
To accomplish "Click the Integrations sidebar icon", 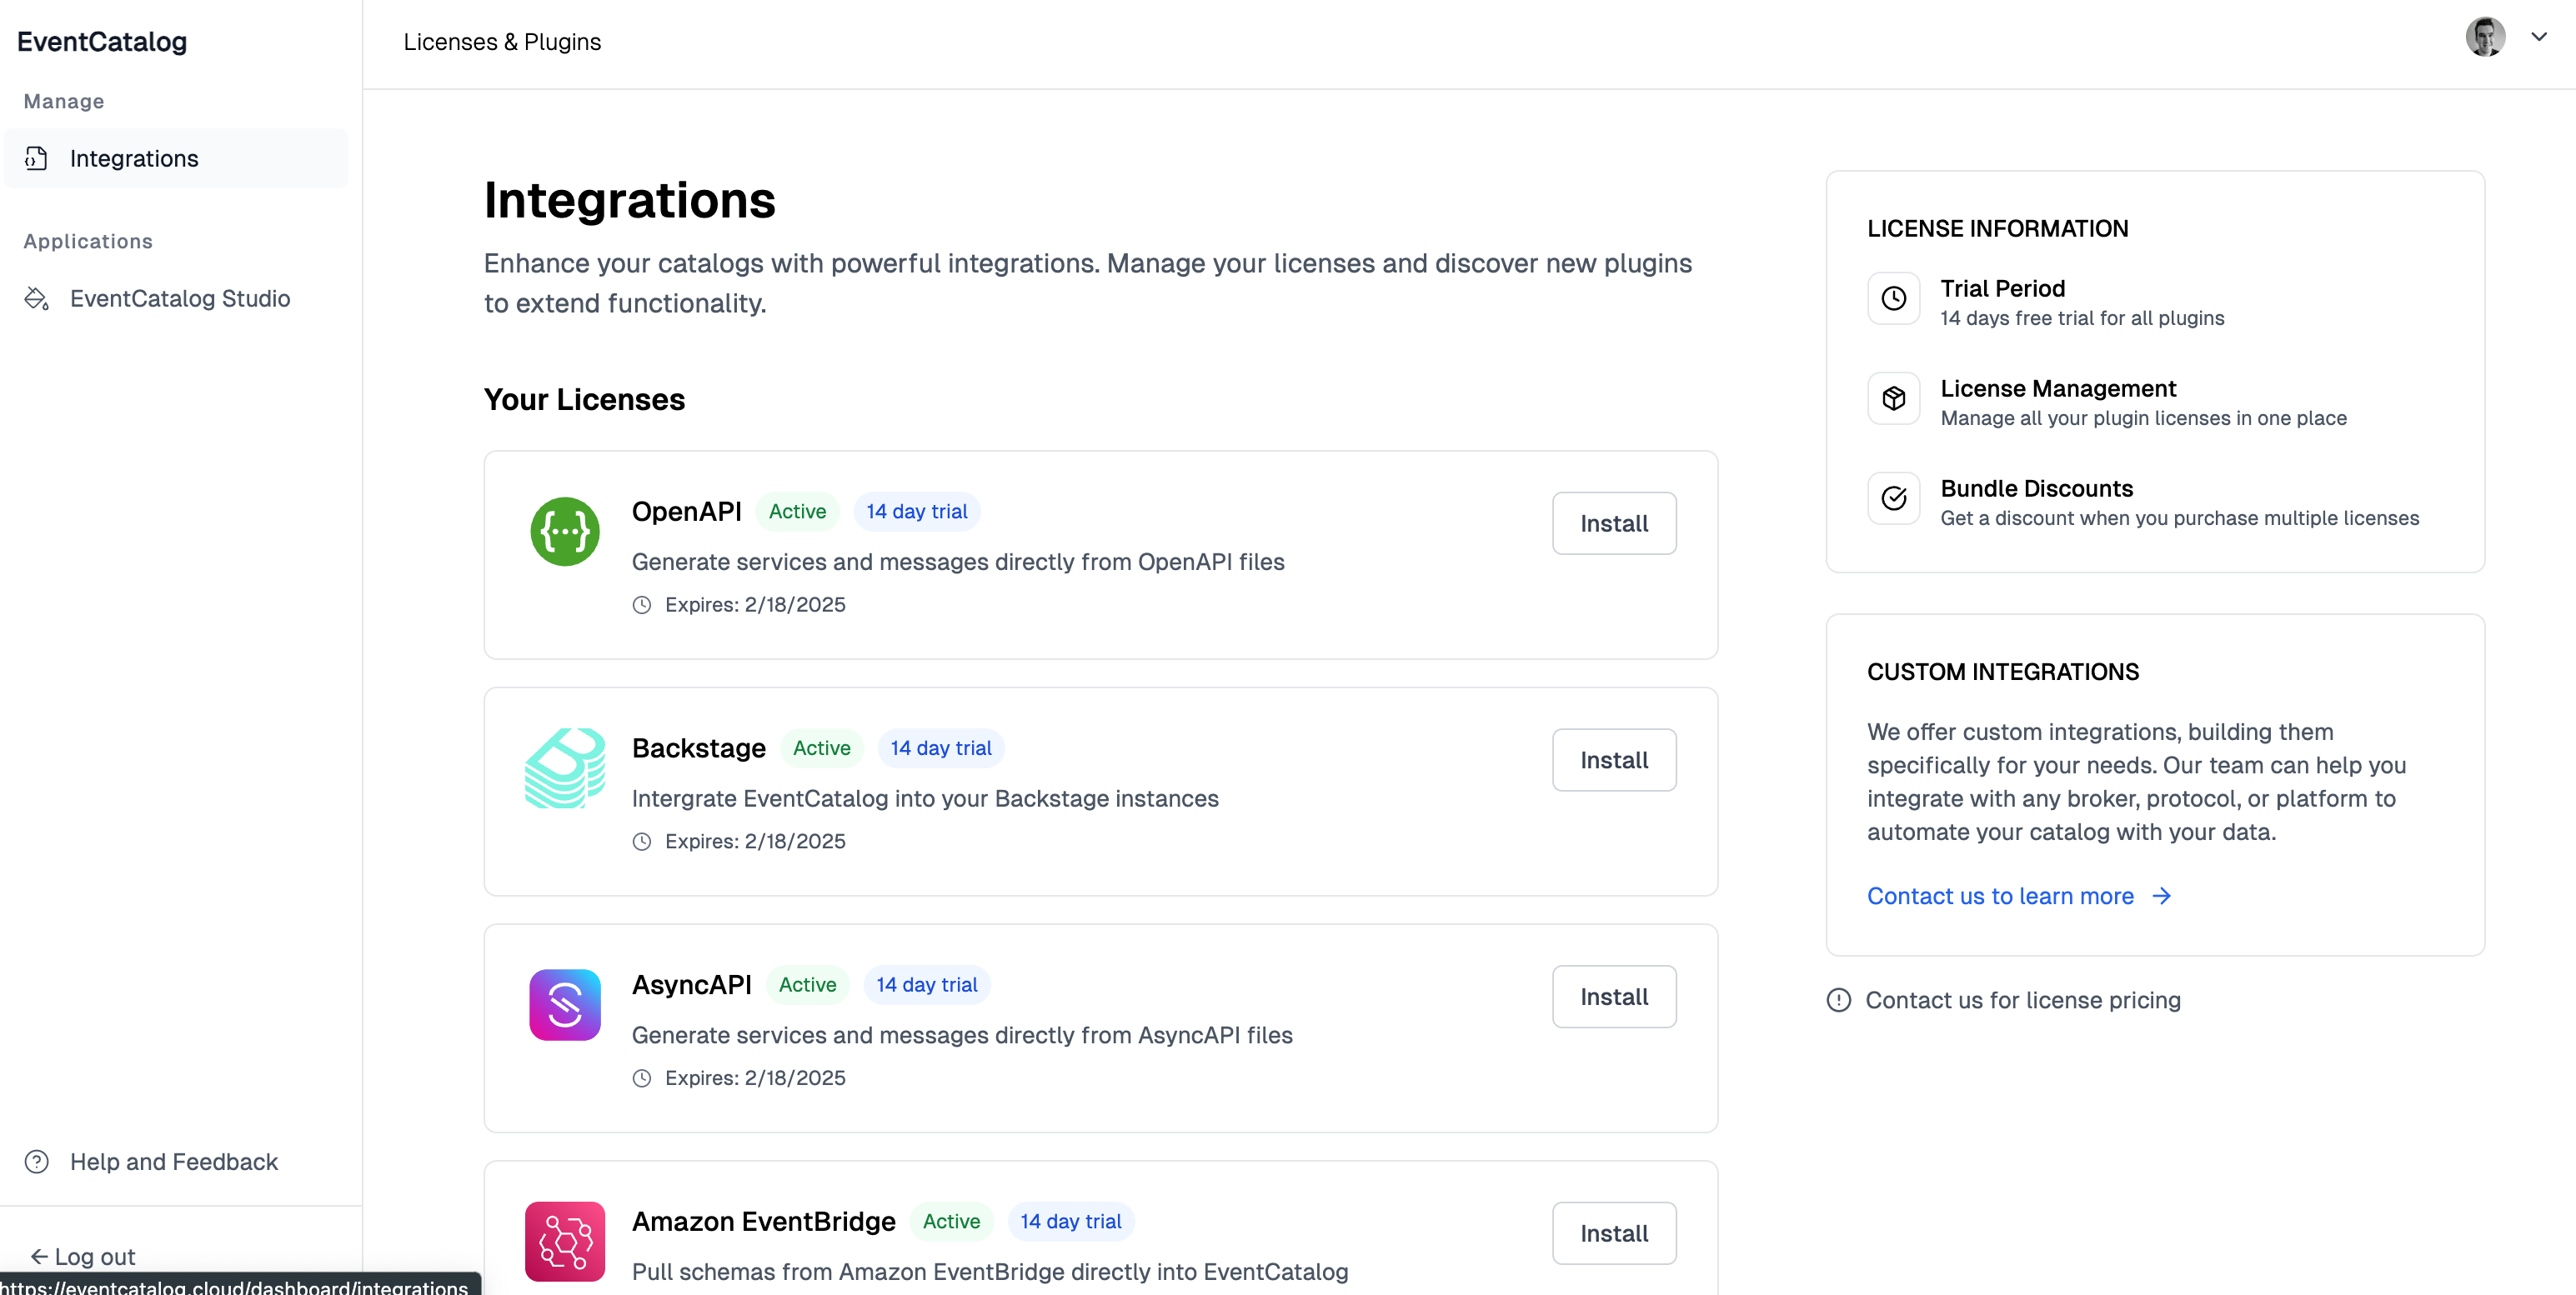I will click(x=36, y=157).
